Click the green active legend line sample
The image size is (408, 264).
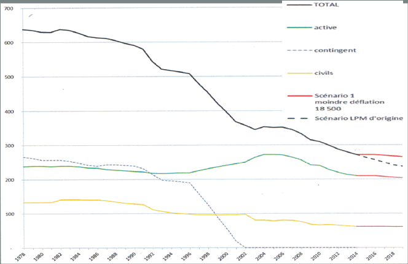[299, 28]
